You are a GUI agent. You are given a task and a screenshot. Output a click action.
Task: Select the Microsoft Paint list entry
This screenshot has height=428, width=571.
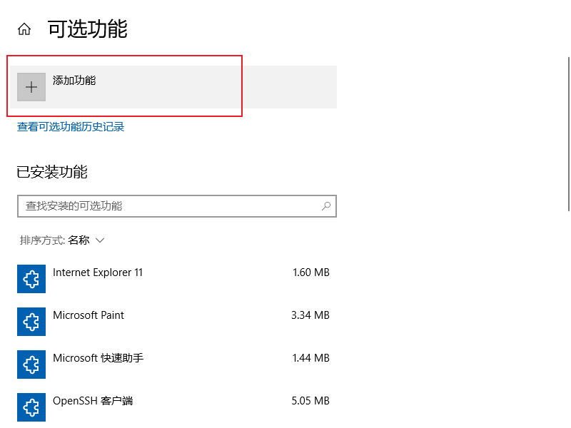[173, 322]
